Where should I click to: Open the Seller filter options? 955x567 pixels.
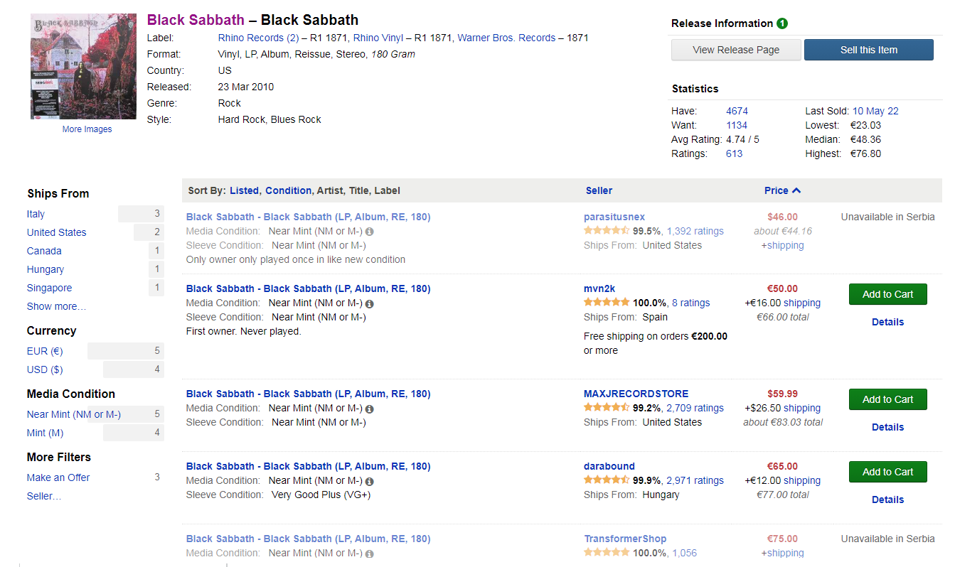pos(44,496)
